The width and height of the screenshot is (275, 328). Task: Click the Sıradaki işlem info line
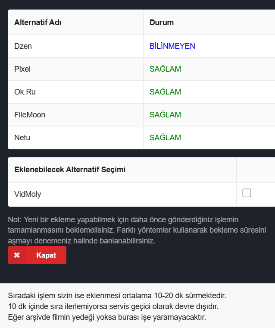117,296
